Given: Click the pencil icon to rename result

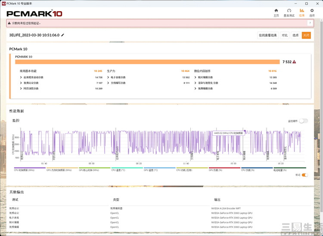Looking at the screenshot, I should click(62, 35).
